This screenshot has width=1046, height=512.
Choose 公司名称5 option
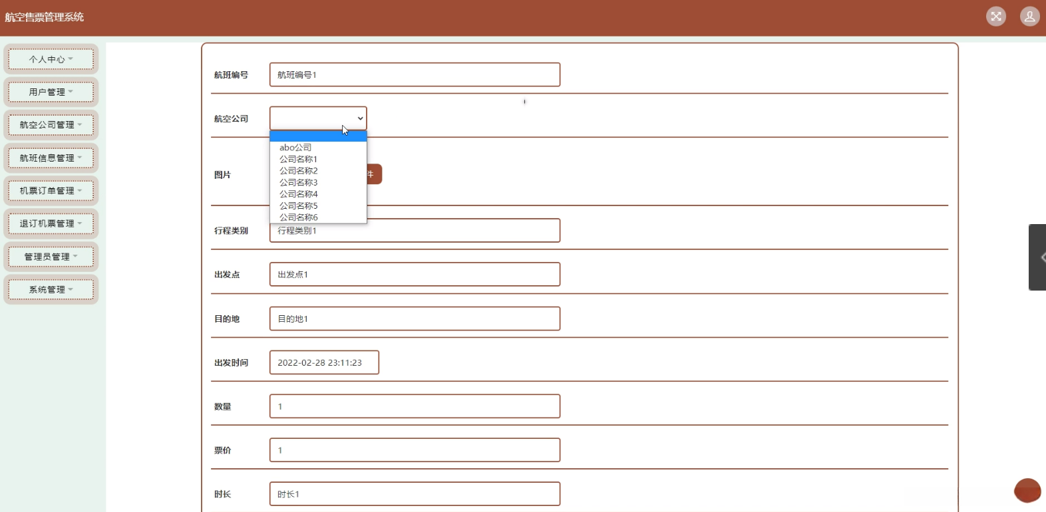(x=318, y=206)
